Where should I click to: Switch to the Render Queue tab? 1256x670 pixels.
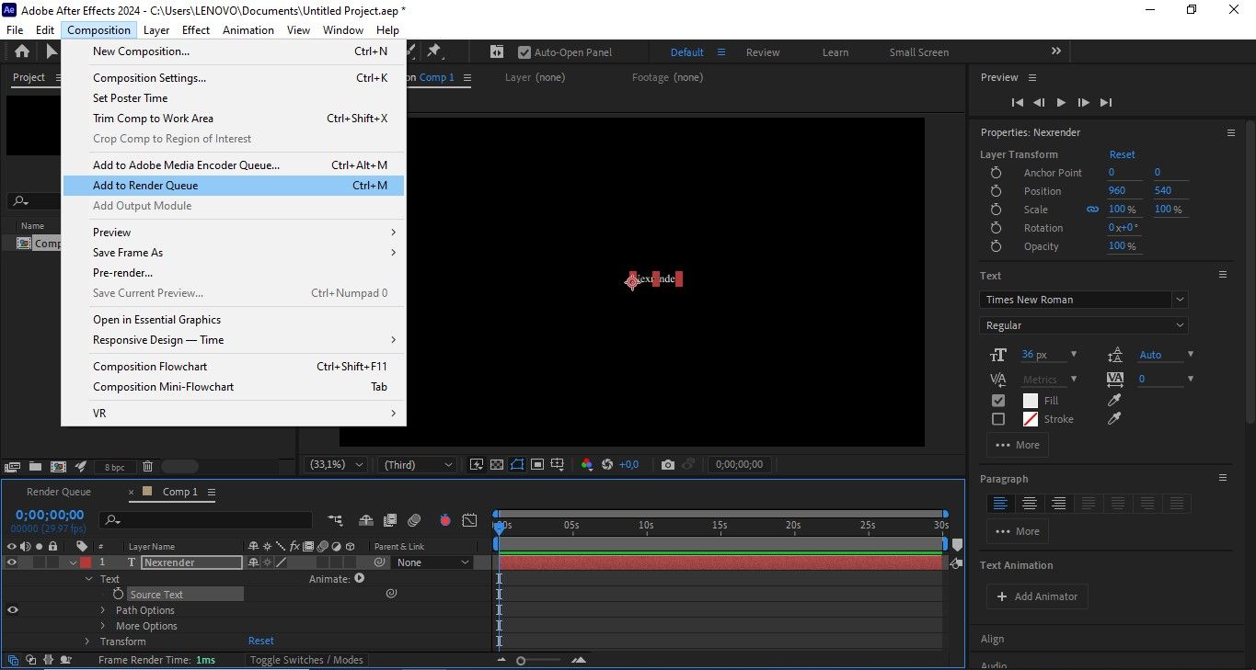click(58, 492)
